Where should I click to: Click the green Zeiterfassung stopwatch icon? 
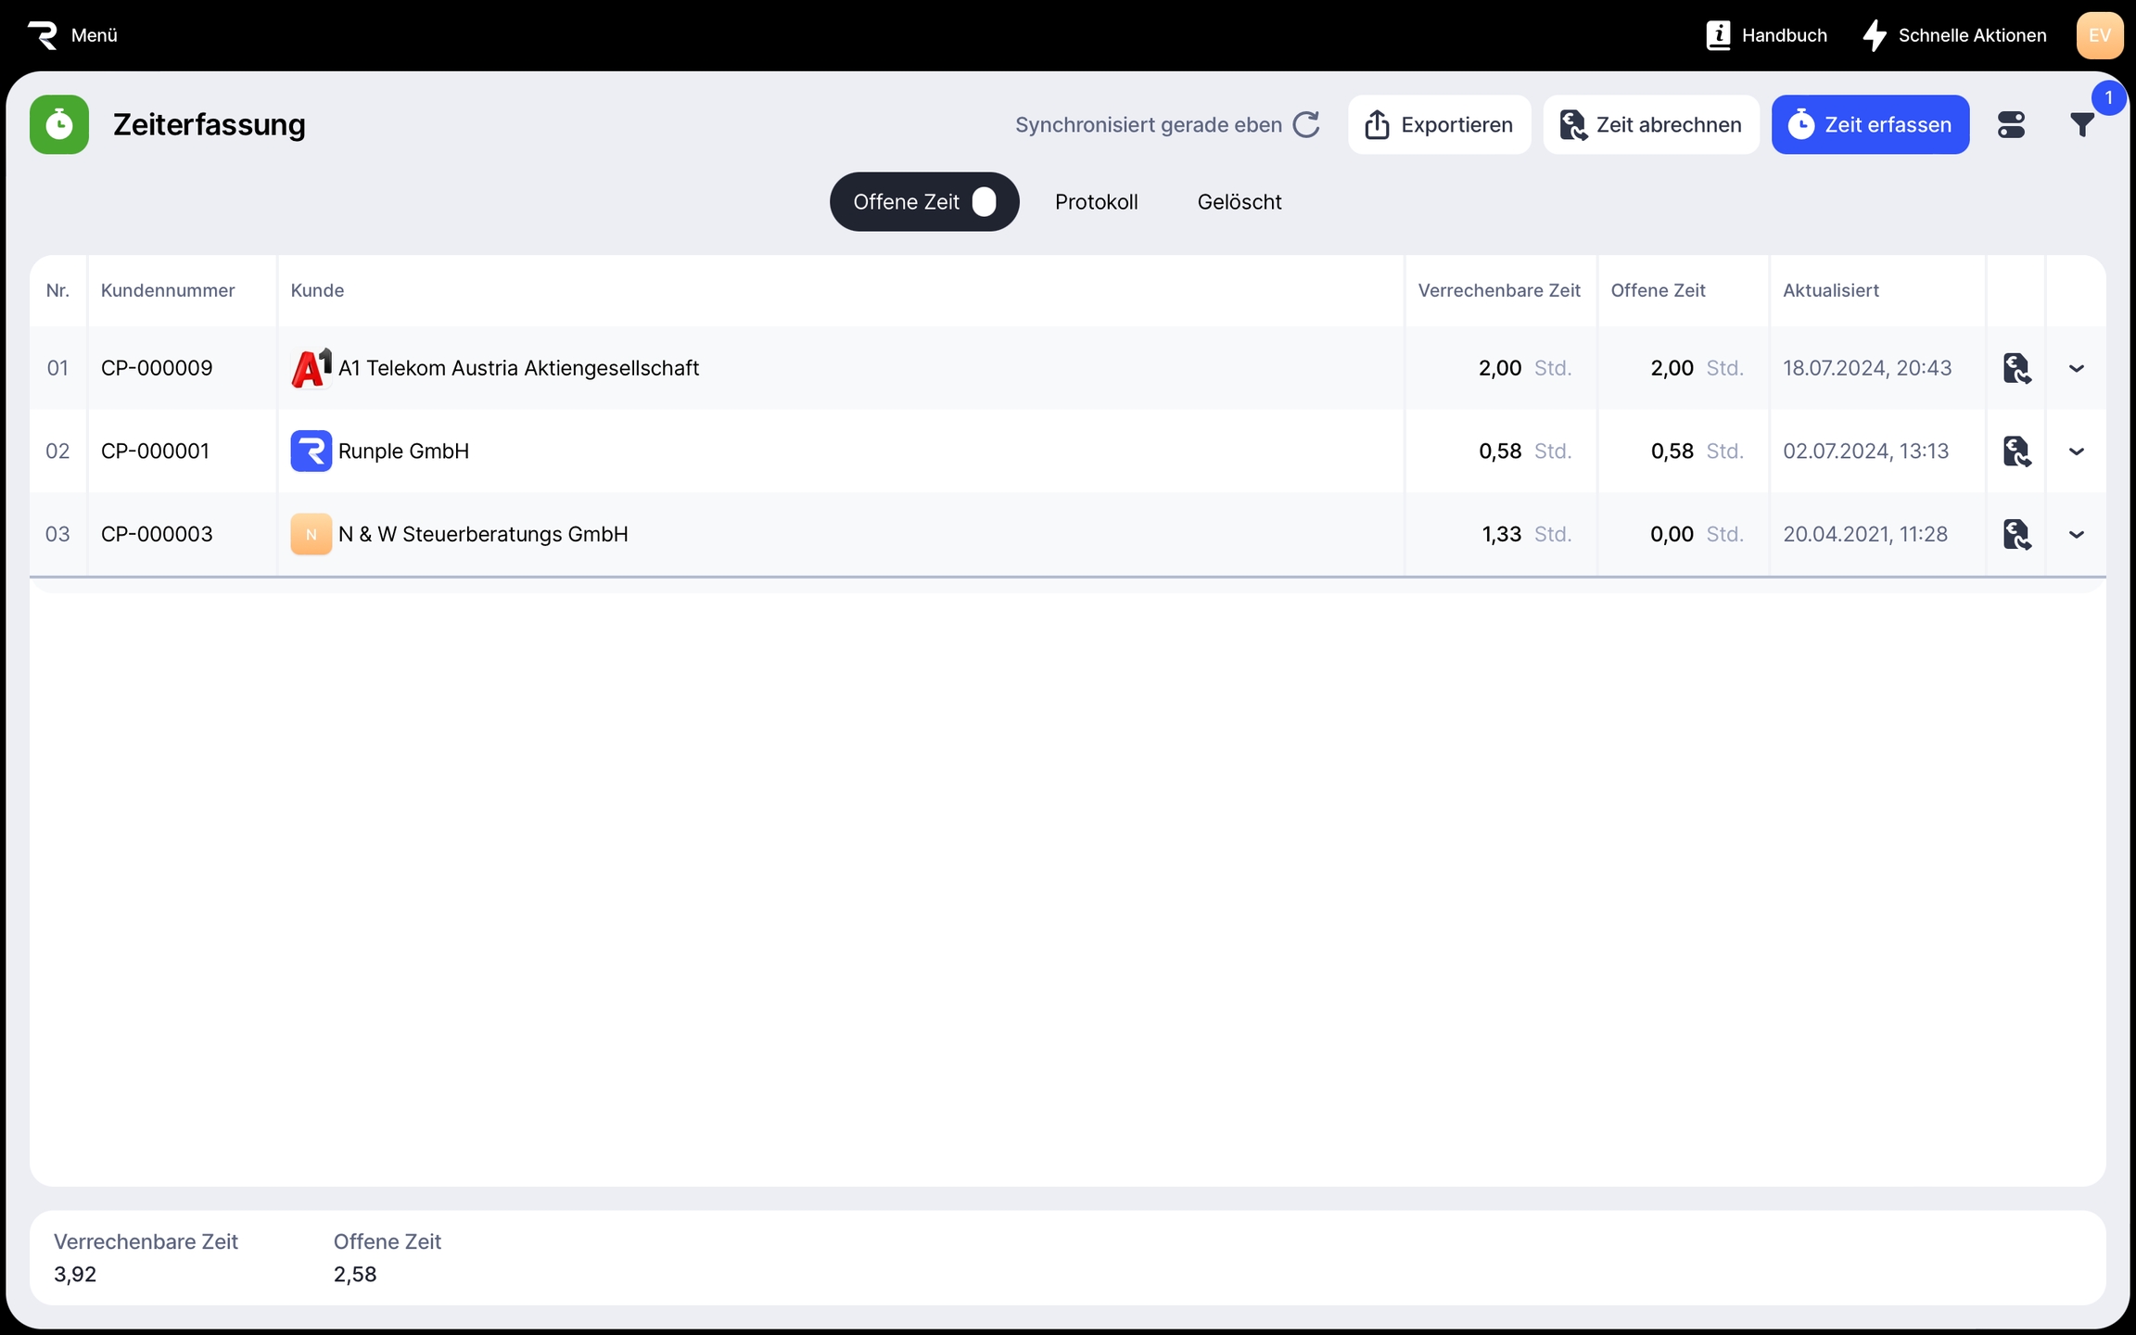click(59, 124)
